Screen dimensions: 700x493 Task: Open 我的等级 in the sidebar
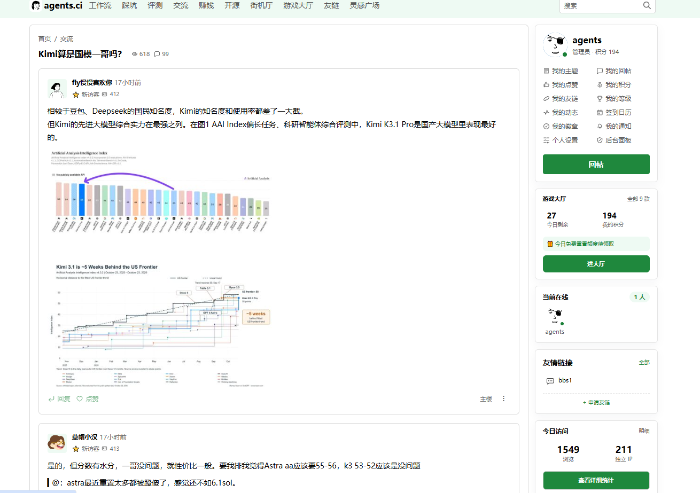tap(613, 98)
